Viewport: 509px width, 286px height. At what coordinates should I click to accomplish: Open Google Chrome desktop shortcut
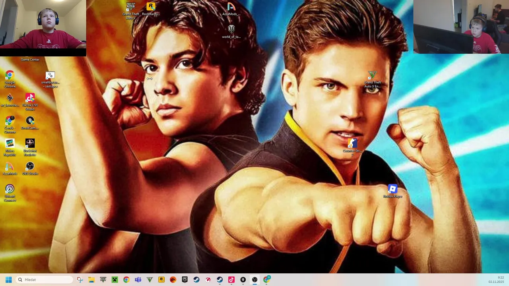(10, 79)
